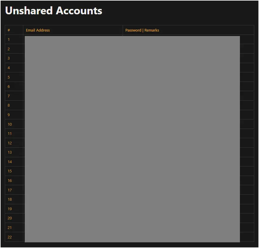Screen dimensions: 259x248
Task: Click the Unshared Accounts heading
Action: (x=54, y=11)
